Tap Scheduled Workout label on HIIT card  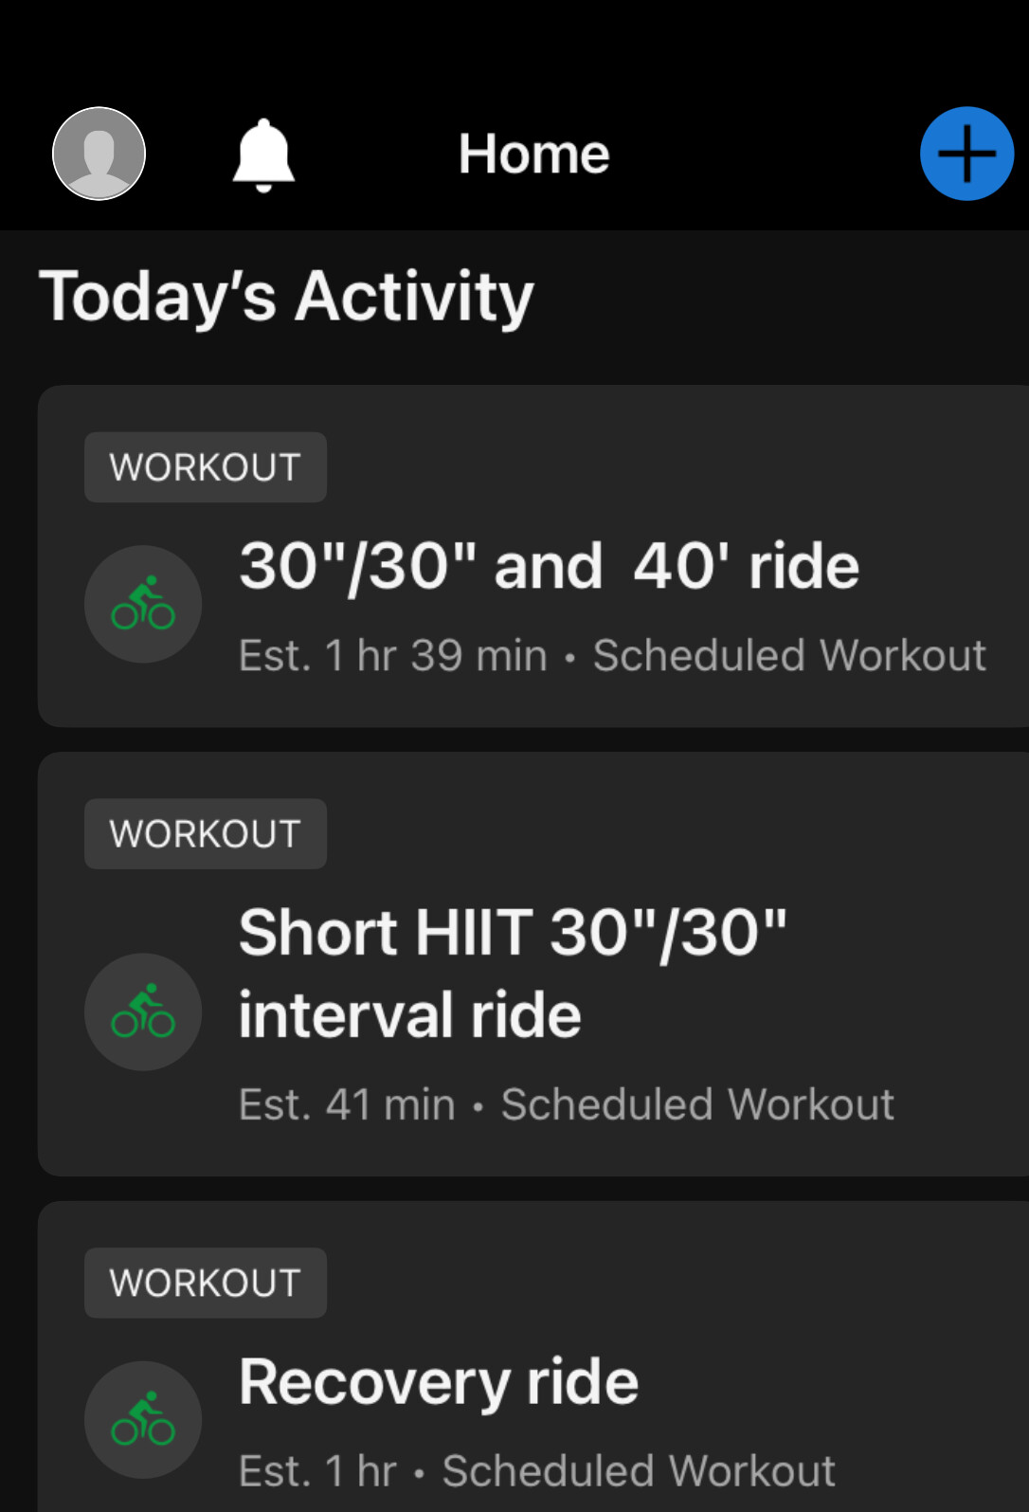[x=698, y=1104]
